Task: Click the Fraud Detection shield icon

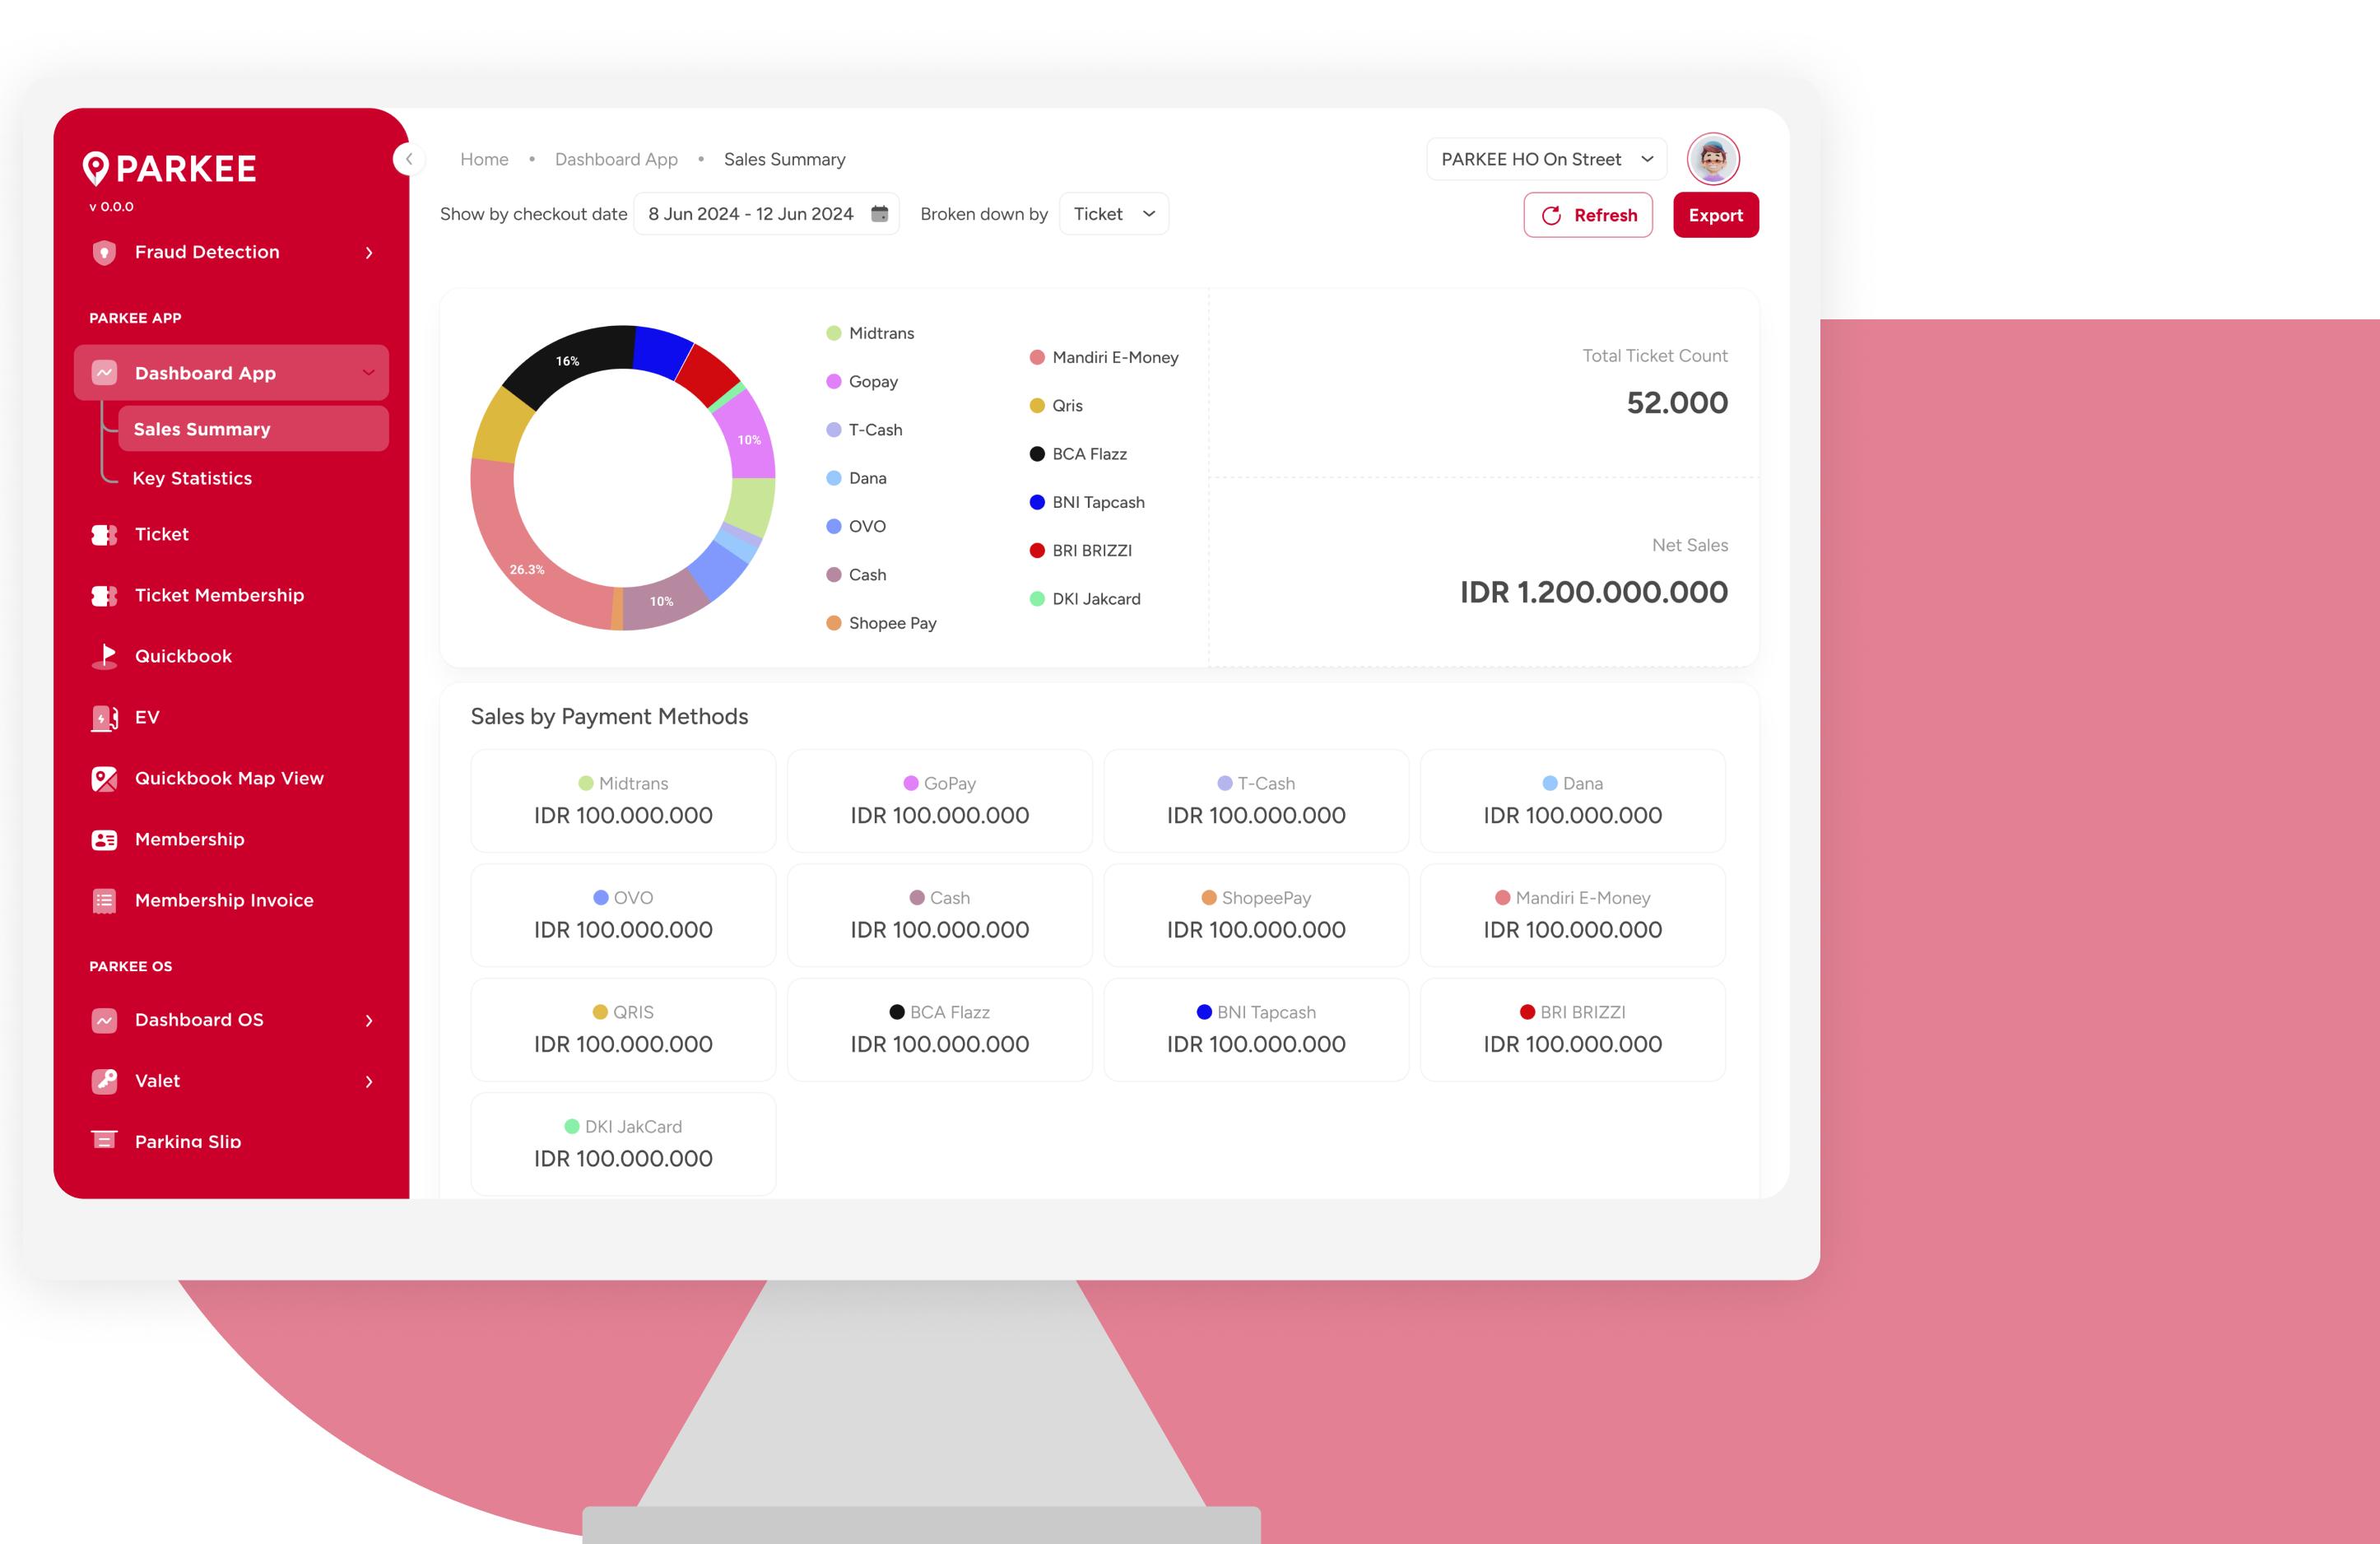Action: 104,252
